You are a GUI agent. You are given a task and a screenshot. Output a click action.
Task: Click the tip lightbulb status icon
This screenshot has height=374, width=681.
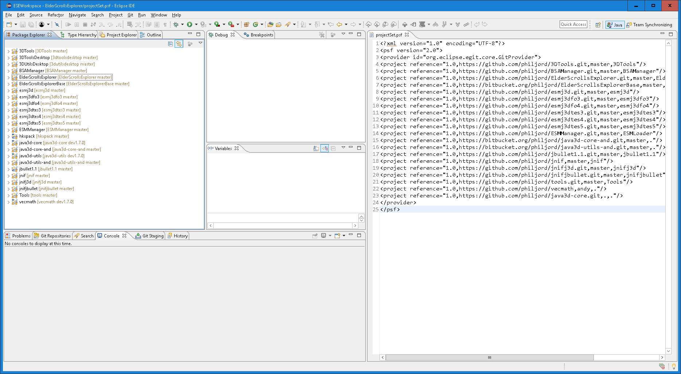tap(674, 366)
